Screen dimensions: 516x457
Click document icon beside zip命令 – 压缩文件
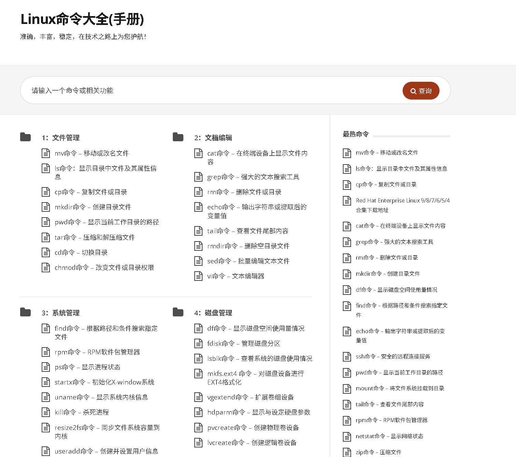click(x=347, y=452)
